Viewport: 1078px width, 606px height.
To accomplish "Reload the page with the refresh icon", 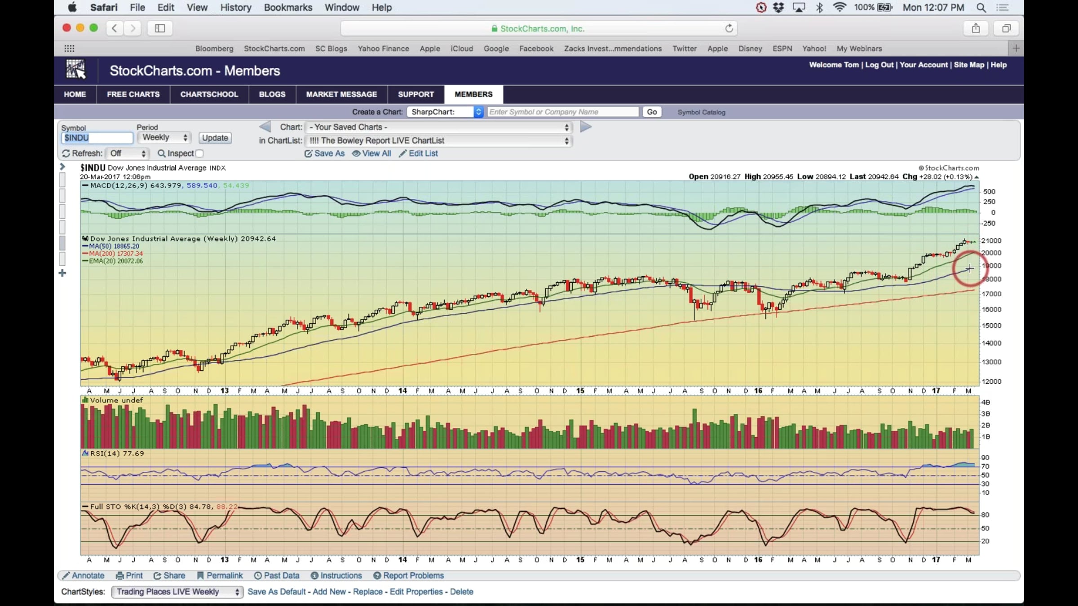I will click(729, 28).
